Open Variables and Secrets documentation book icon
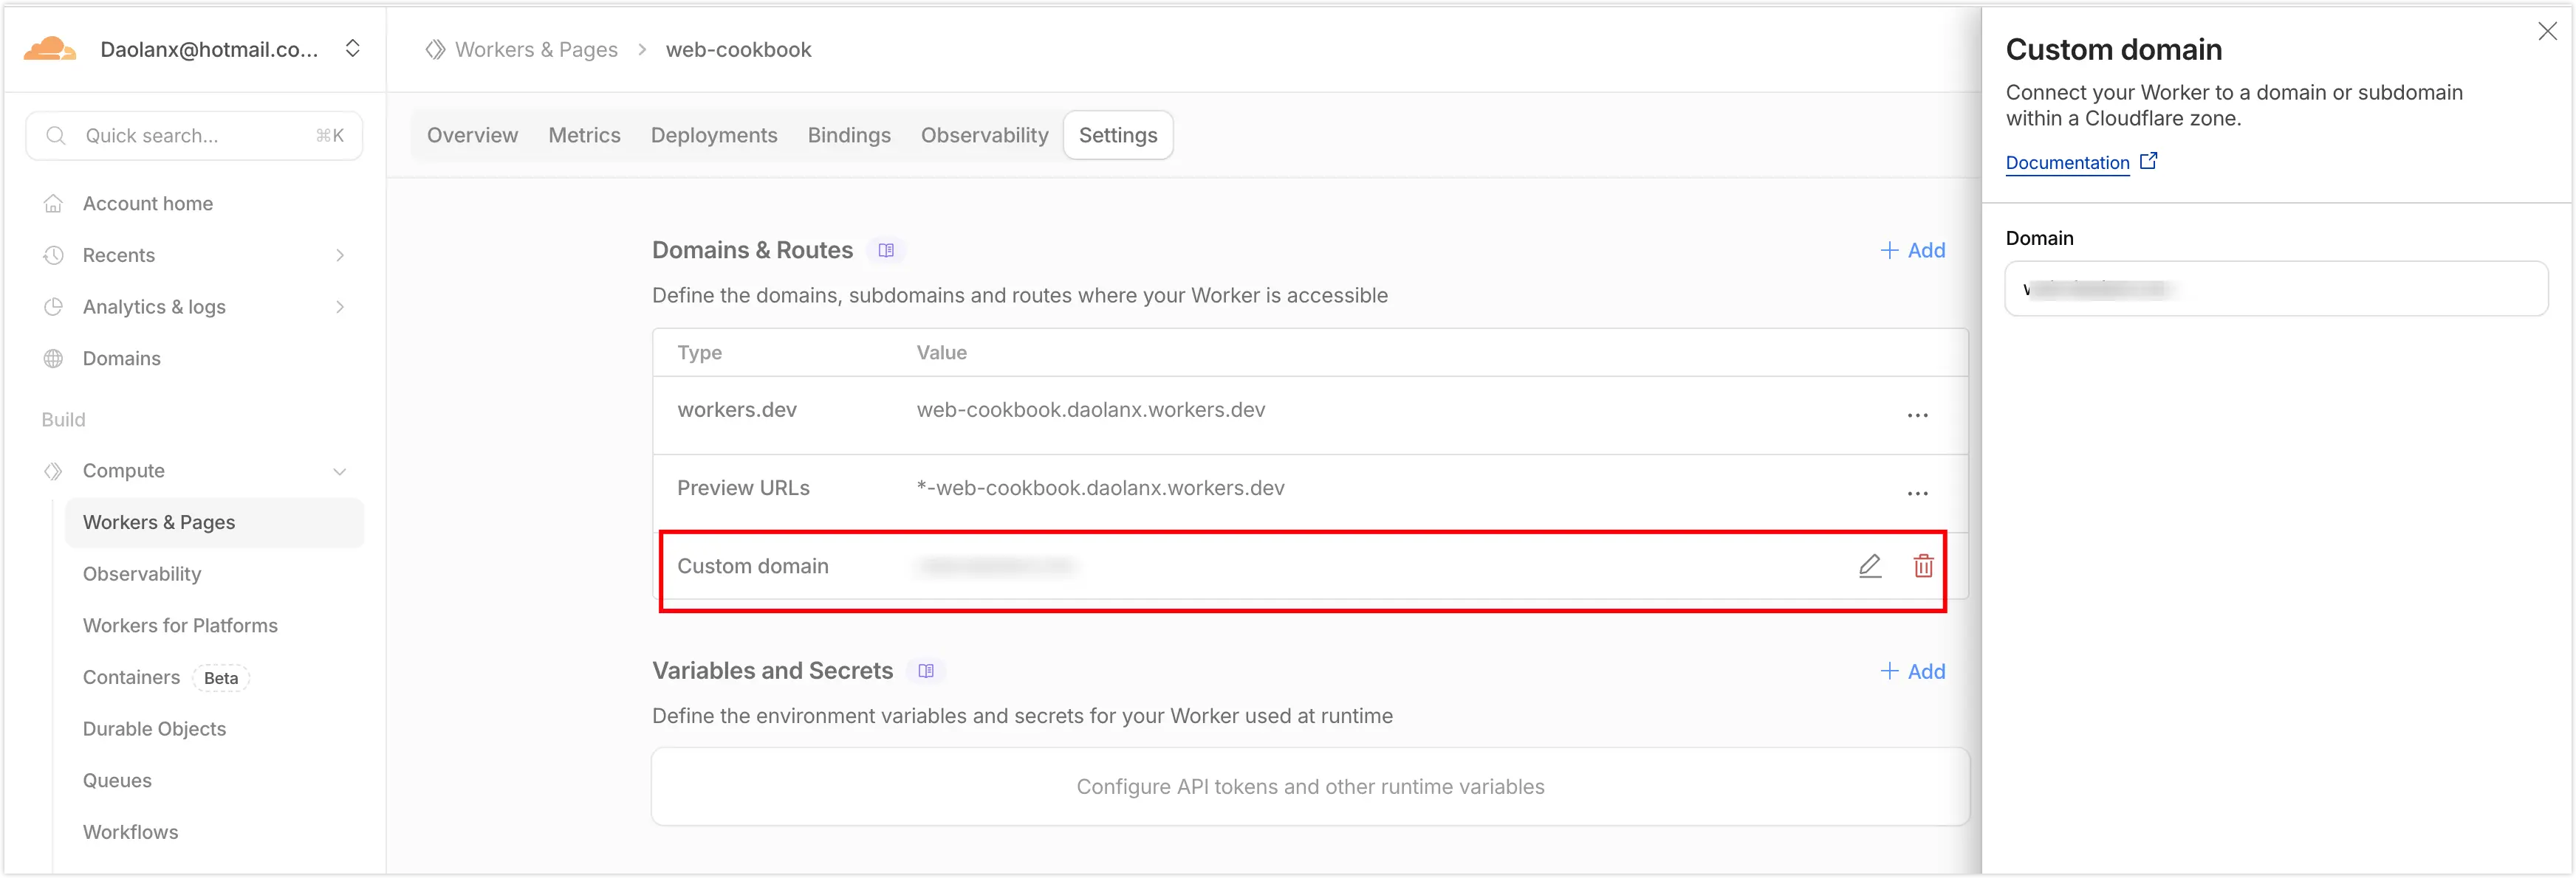Viewport: 2576px width, 878px height. click(926, 671)
